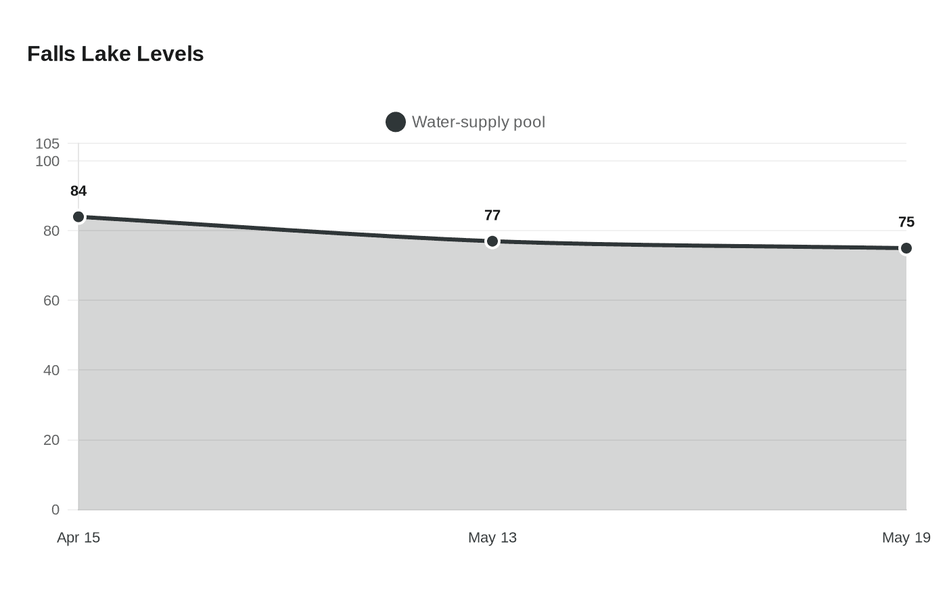
Task: Click the 40 y-axis tick label
Action: pos(51,370)
